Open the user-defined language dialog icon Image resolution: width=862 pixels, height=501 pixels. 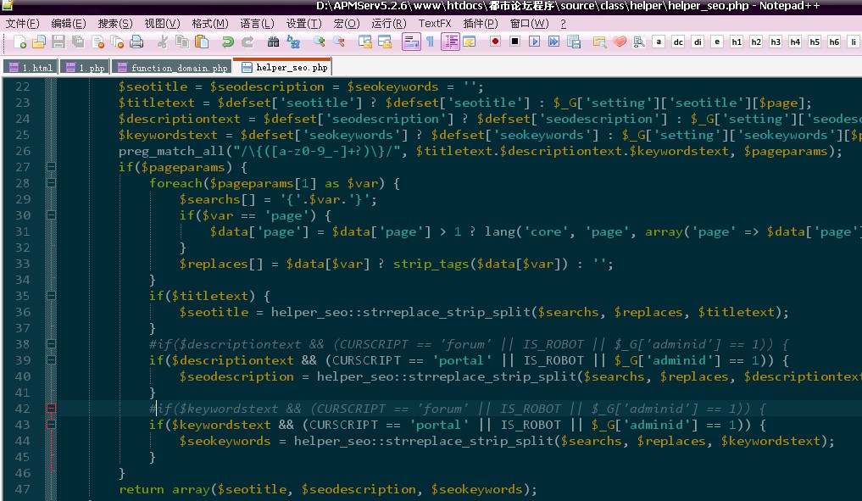coord(469,42)
